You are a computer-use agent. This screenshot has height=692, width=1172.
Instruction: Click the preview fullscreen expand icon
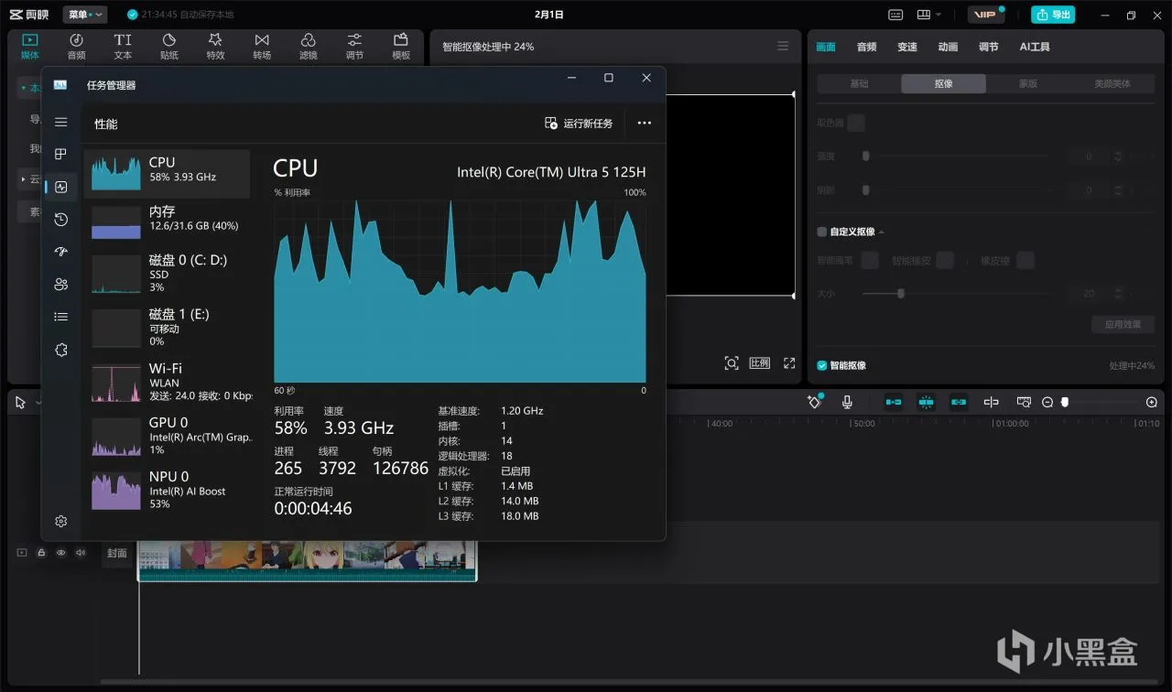click(x=789, y=363)
